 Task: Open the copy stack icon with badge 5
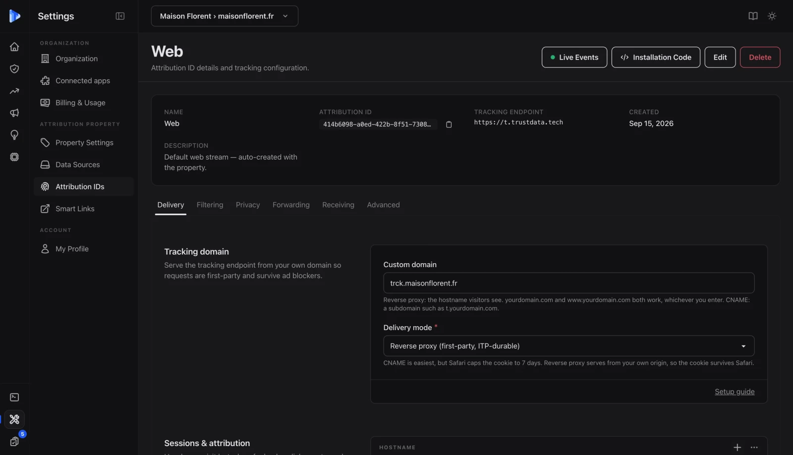pos(14,441)
